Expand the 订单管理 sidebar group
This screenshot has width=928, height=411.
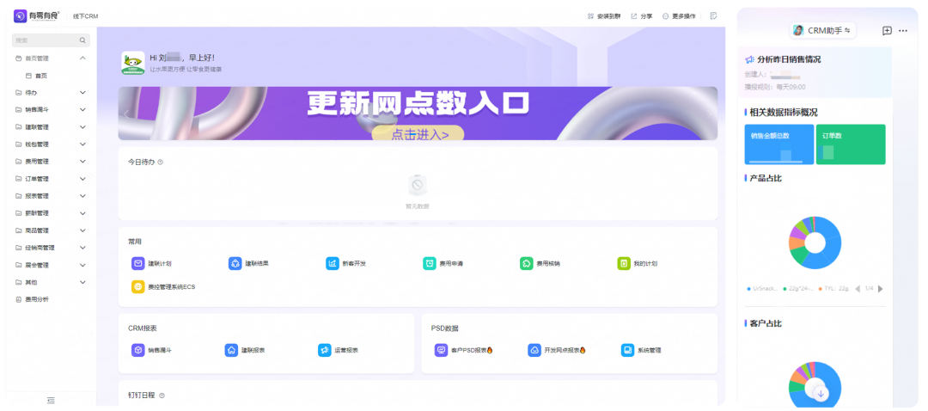click(x=82, y=179)
